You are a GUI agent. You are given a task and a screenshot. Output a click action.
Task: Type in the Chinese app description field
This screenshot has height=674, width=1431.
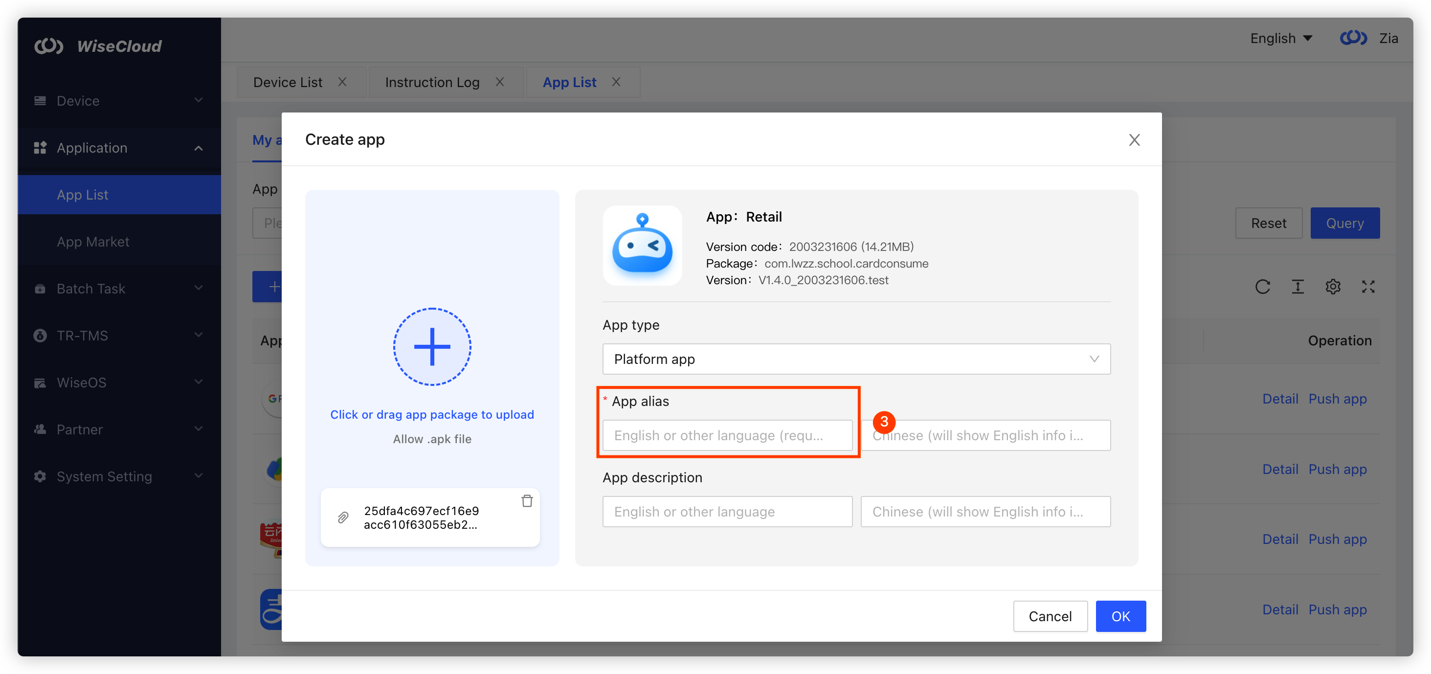pyautogui.click(x=985, y=511)
